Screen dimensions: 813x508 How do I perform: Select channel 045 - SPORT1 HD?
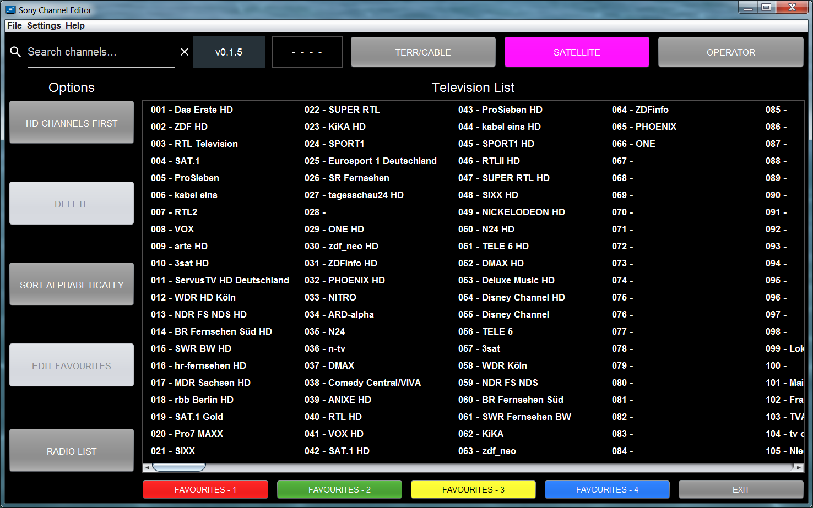click(496, 144)
